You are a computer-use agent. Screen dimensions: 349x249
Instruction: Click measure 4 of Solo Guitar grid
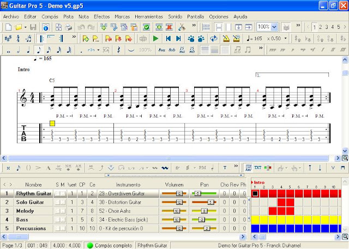tap(281, 203)
